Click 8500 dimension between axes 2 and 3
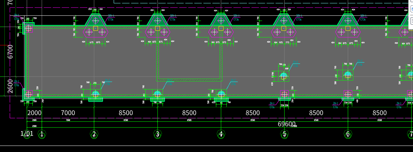The height and width of the screenshot is (152, 413). [x=126, y=113]
